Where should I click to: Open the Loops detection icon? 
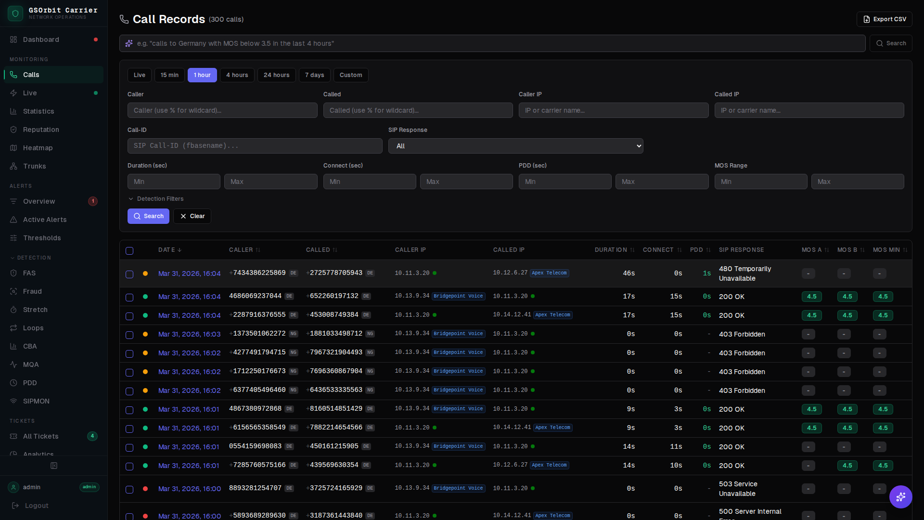click(13, 328)
